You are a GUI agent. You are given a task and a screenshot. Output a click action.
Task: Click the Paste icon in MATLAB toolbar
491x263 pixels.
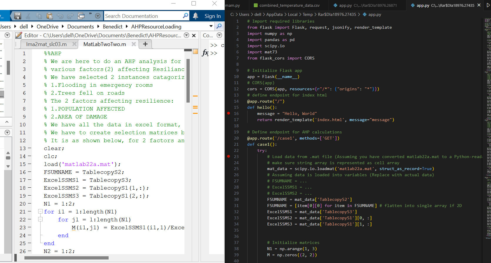pyautogui.click(x=50, y=16)
